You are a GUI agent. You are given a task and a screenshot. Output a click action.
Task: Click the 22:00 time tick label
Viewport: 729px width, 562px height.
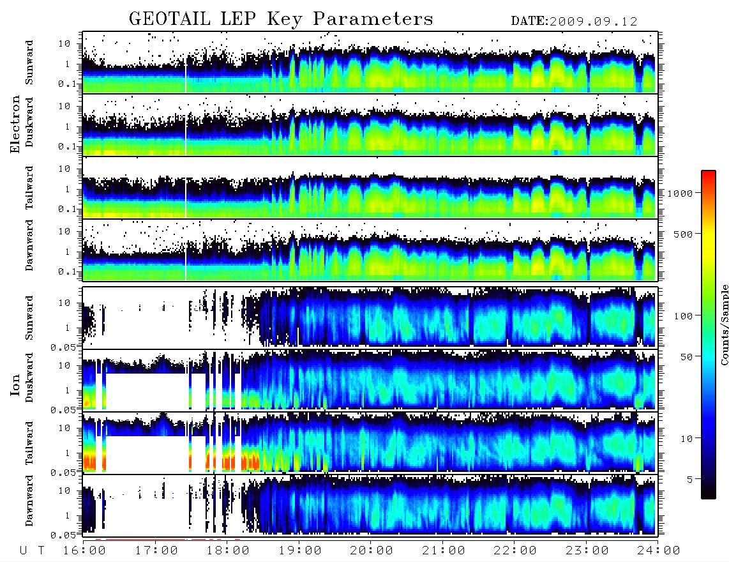tap(515, 551)
